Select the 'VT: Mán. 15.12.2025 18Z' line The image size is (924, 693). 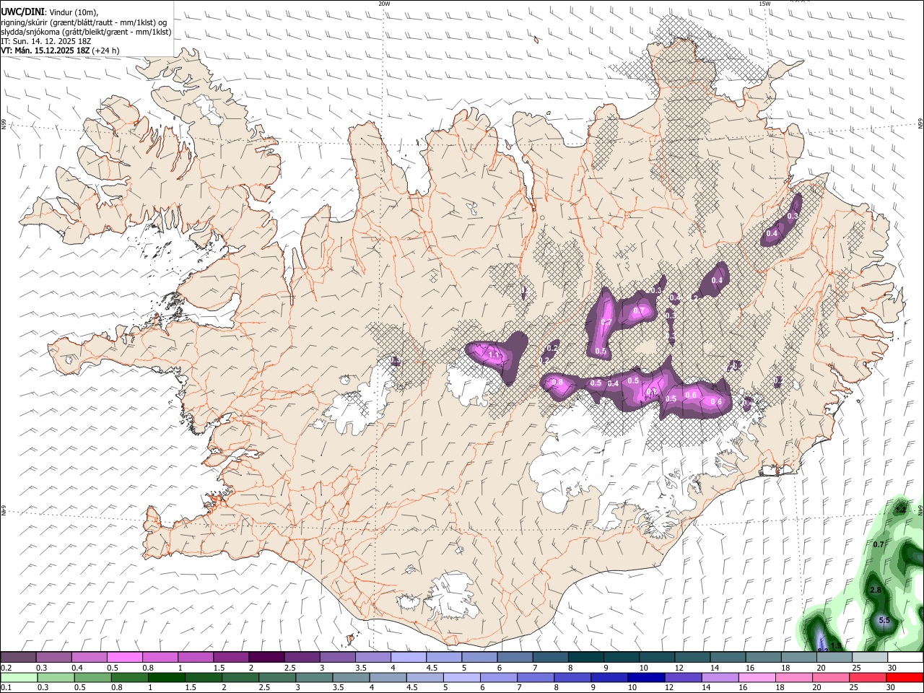[45, 51]
